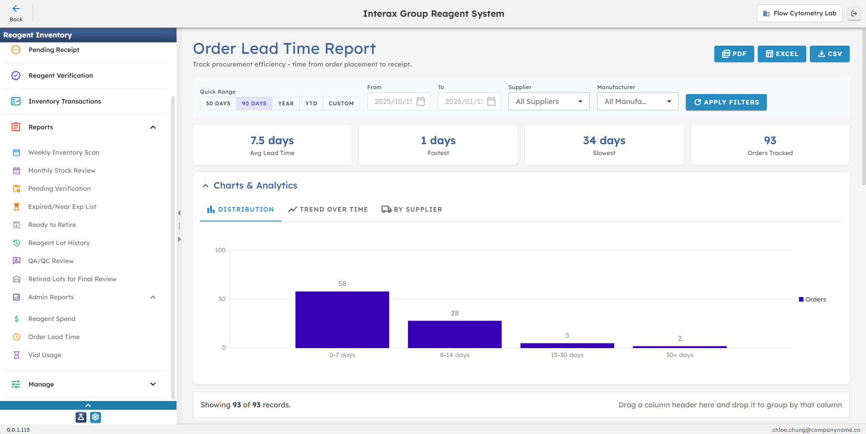Click the APPLY FILTERS button

pos(726,102)
